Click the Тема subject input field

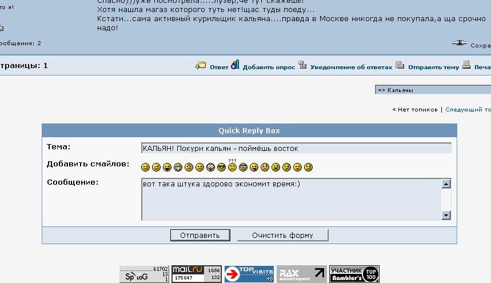coord(296,148)
